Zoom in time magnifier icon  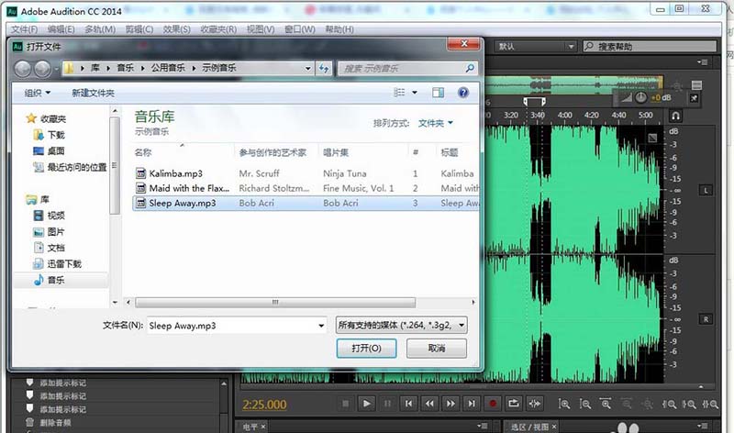tap(606, 404)
